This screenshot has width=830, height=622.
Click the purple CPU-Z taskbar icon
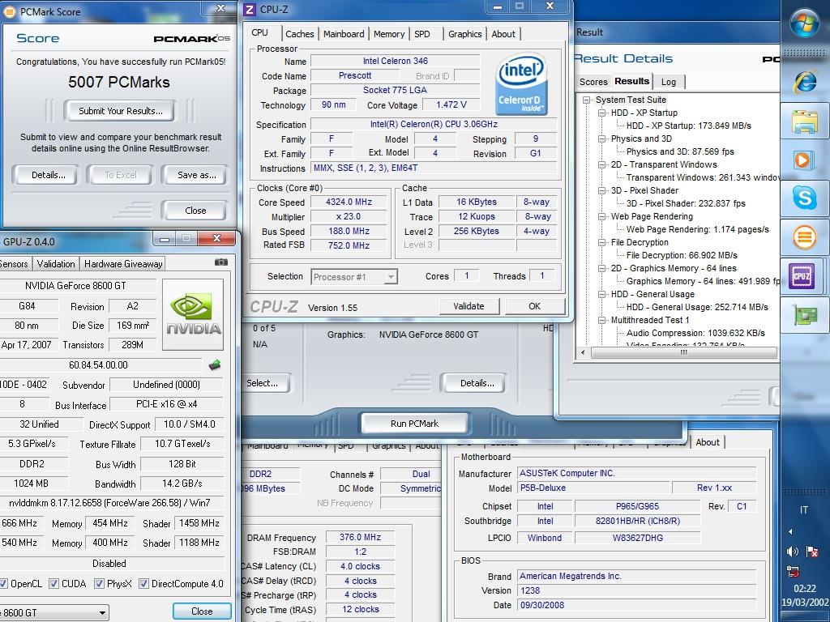click(802, 275)
